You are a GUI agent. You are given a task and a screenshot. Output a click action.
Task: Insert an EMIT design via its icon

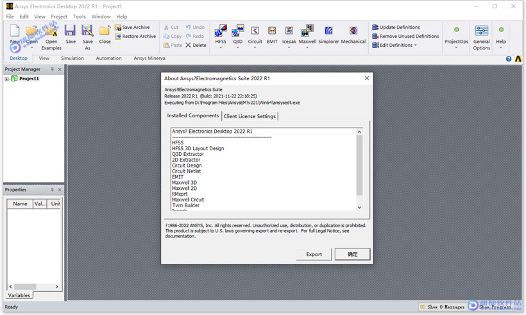pyautogui.click(x=272, y=31)
